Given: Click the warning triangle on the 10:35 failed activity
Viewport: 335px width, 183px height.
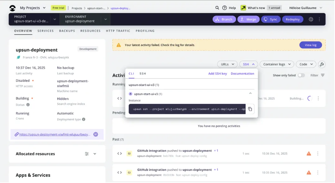Looking at the screenshot, I should pyautogui.click(x=309, y=172).
